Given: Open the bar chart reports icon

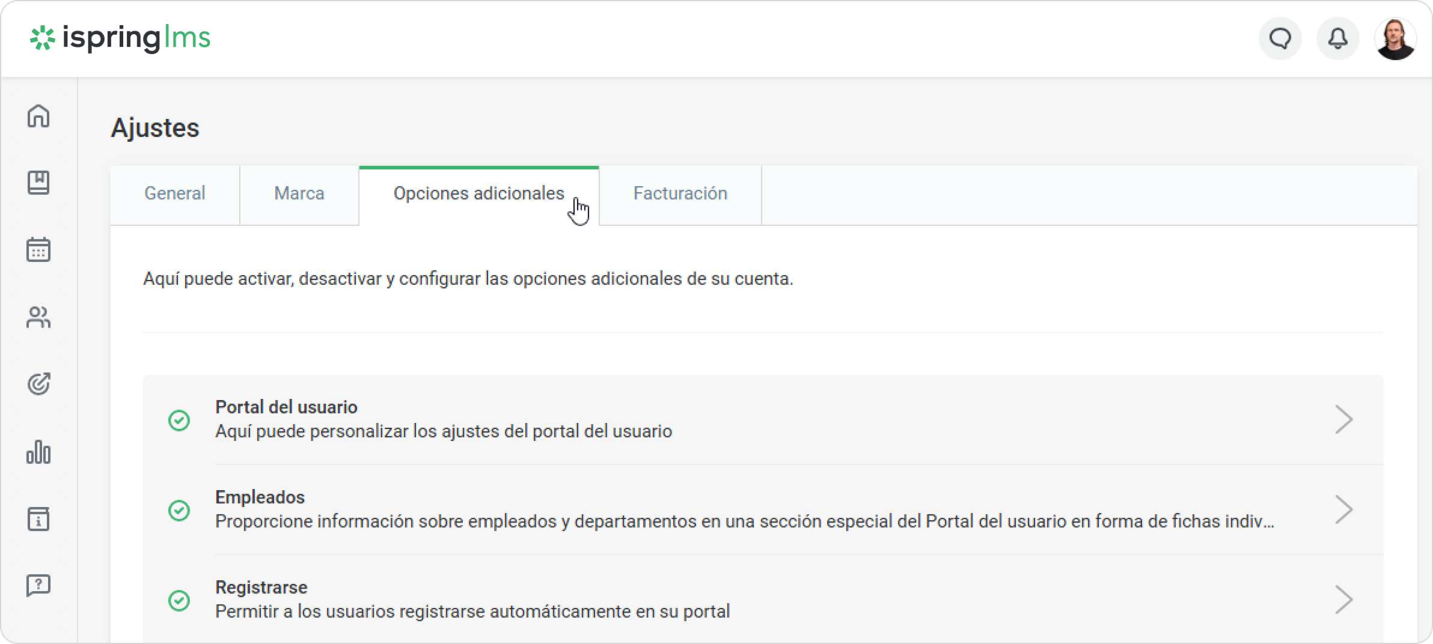Looking at the screenshot, I should [38, 452].
